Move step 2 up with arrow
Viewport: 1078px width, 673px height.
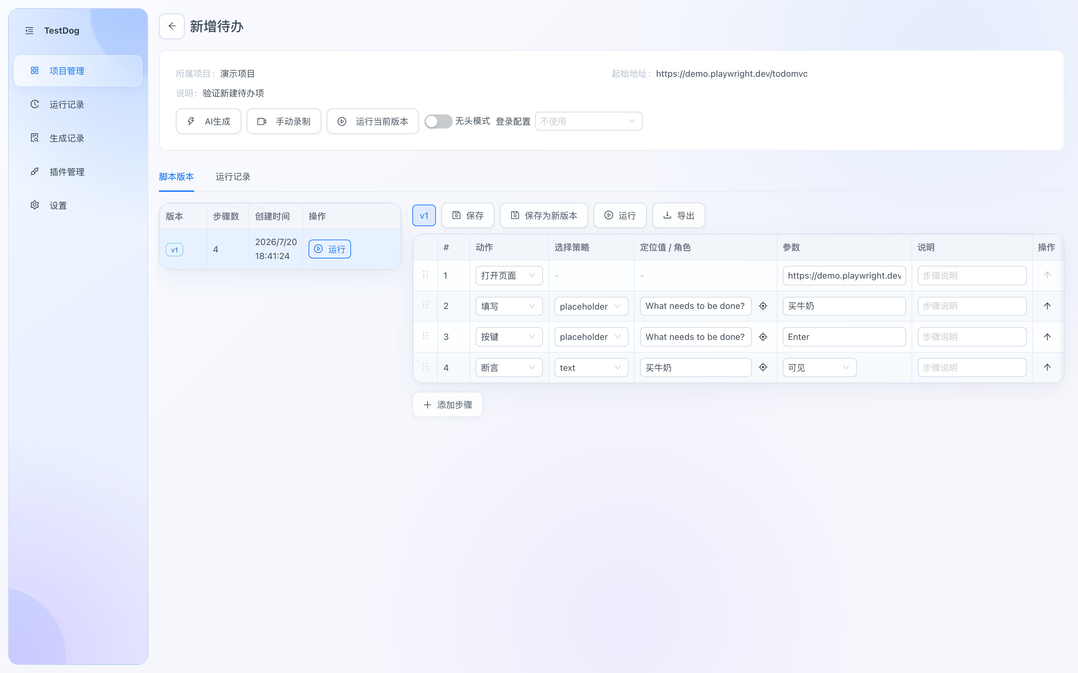pos(1047,306)
